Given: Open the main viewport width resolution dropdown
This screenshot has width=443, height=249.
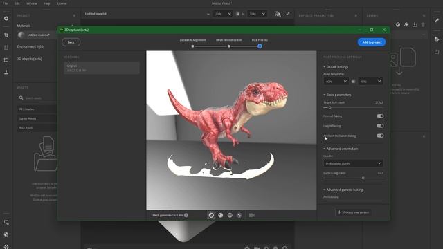Looking at the screenshot, I should (x=223, y=14).
